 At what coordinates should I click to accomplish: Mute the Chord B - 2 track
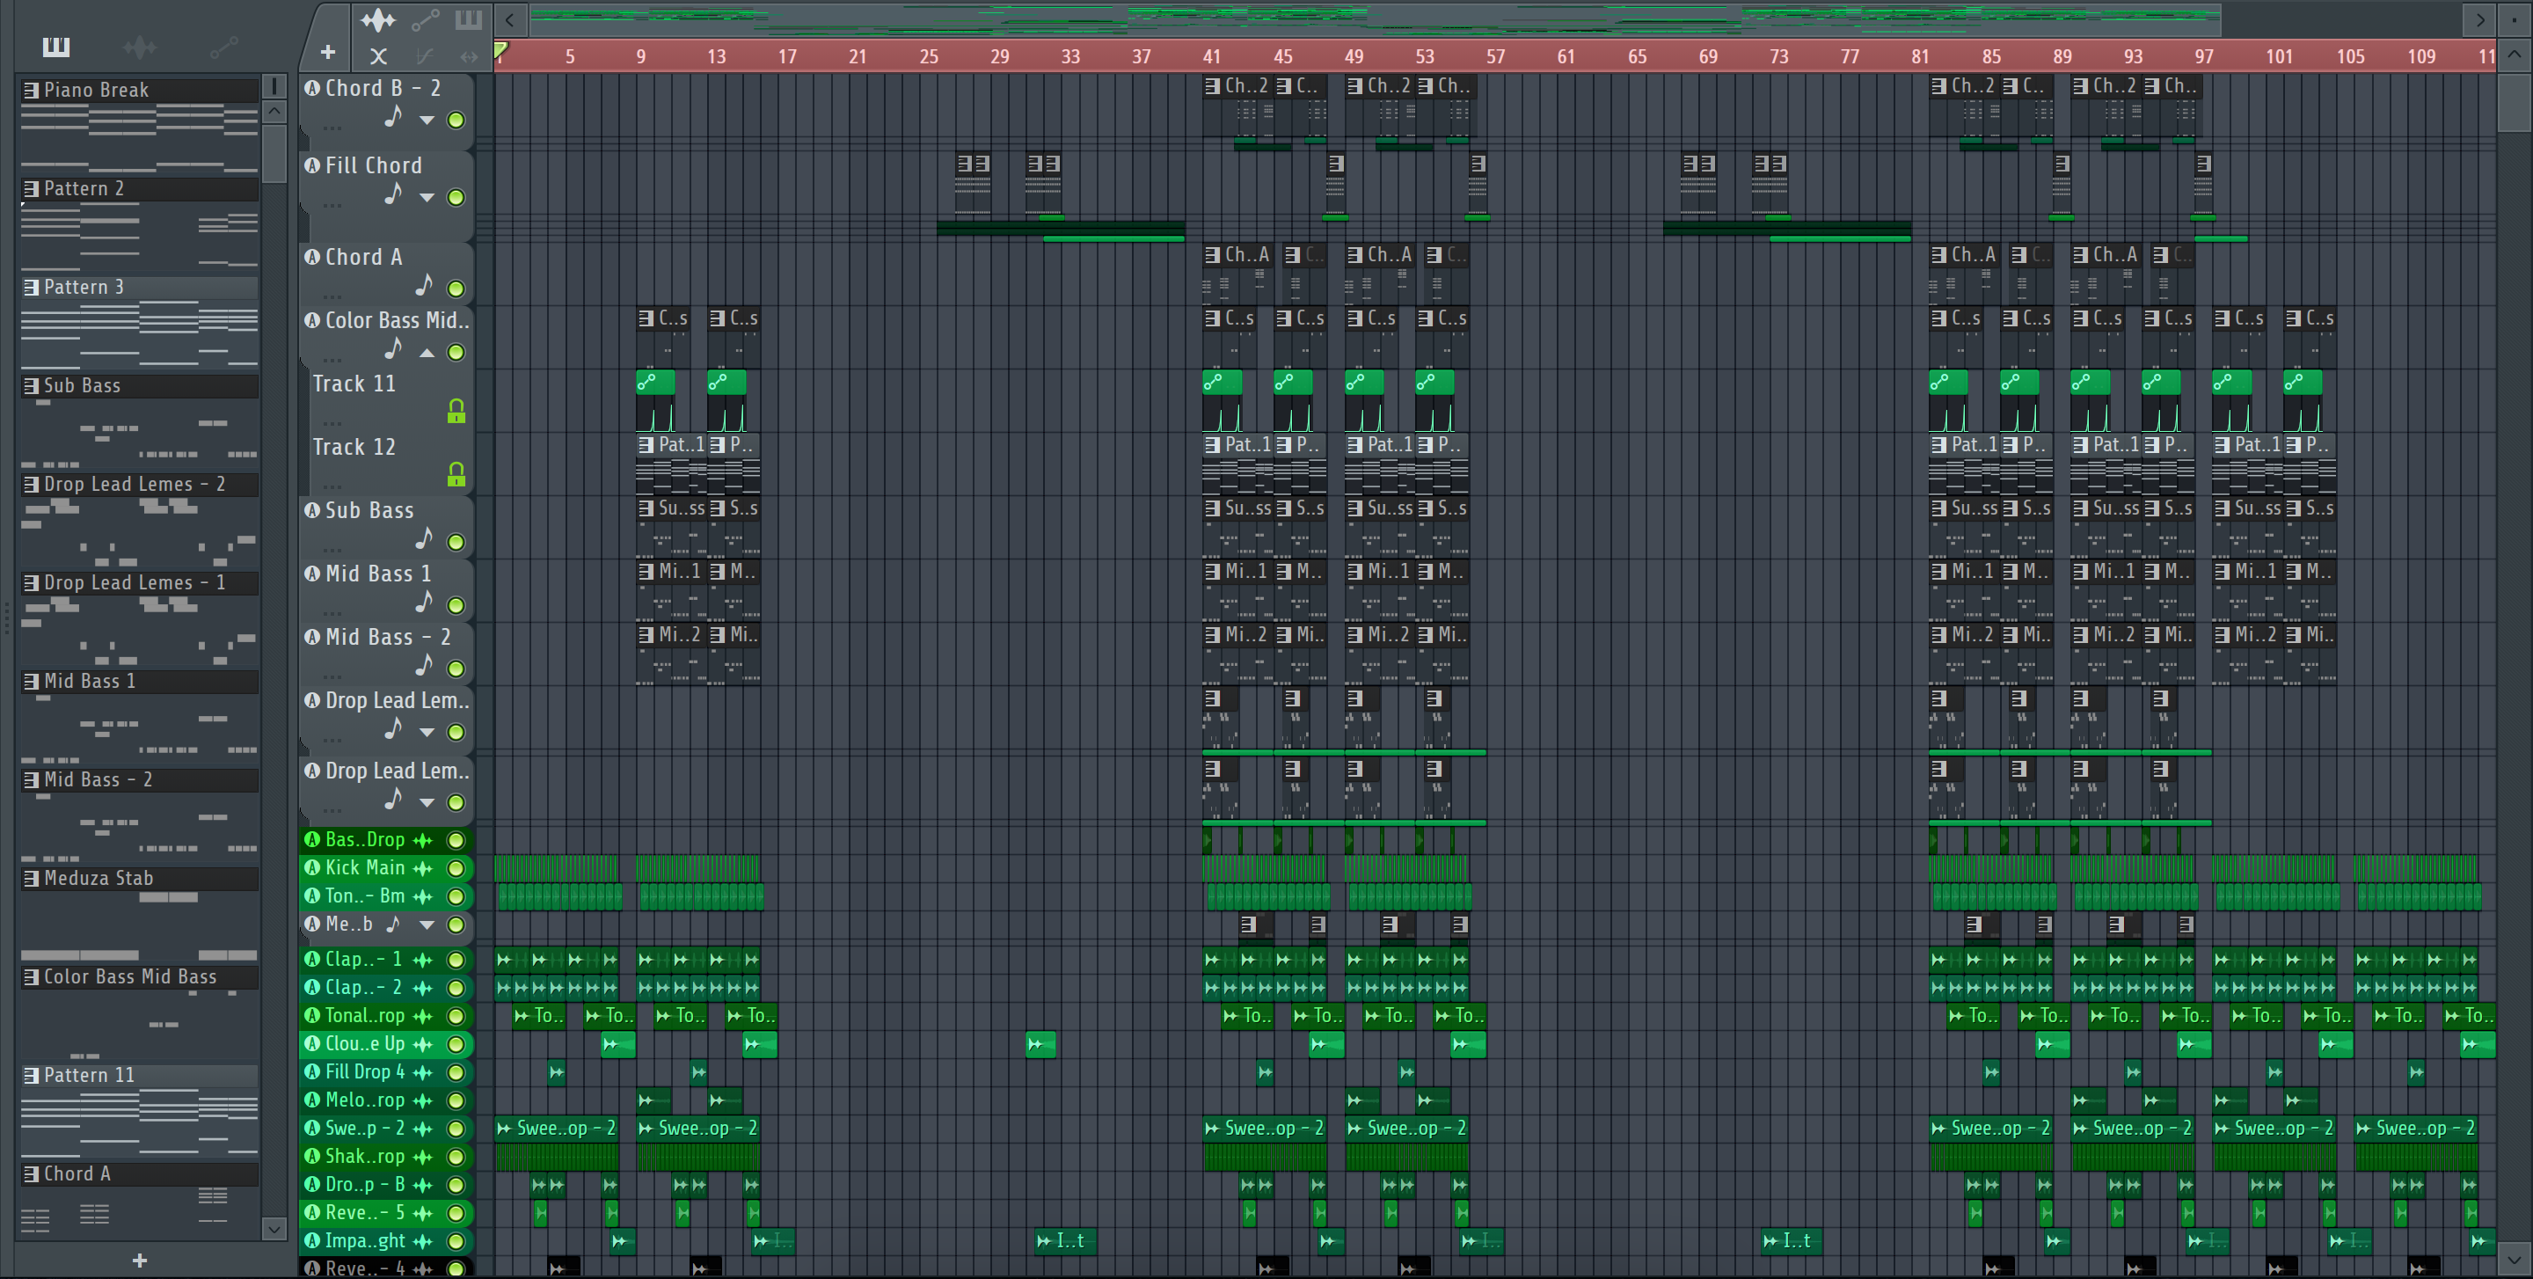tap(456, 120)
